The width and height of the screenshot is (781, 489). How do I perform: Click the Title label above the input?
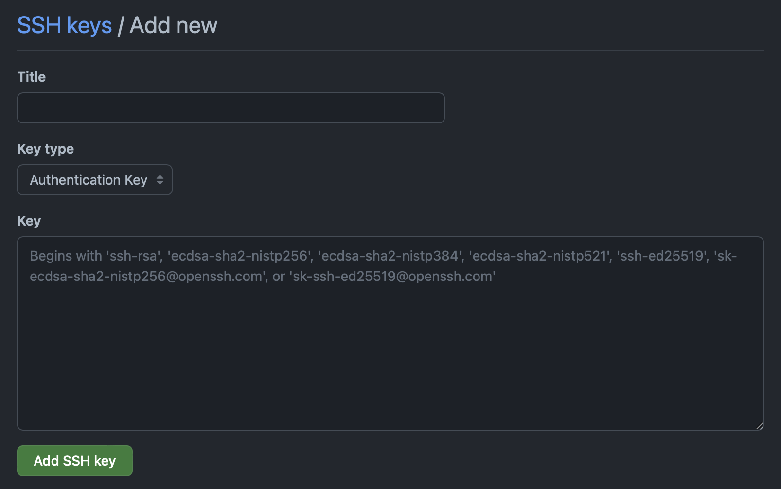click(31, 76)
